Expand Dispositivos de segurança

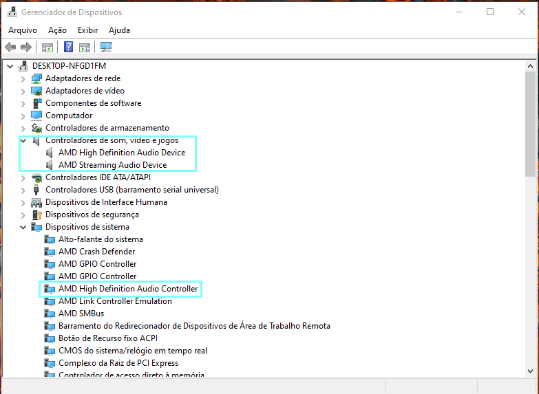[23, 215]
